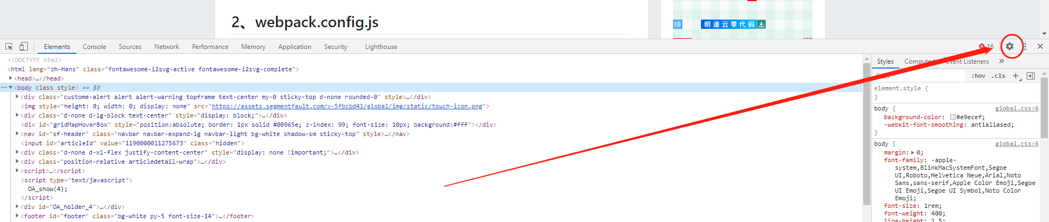Focus the styles Filter input
Viewport: 1049px width, 222px height.
coord(921,76)
